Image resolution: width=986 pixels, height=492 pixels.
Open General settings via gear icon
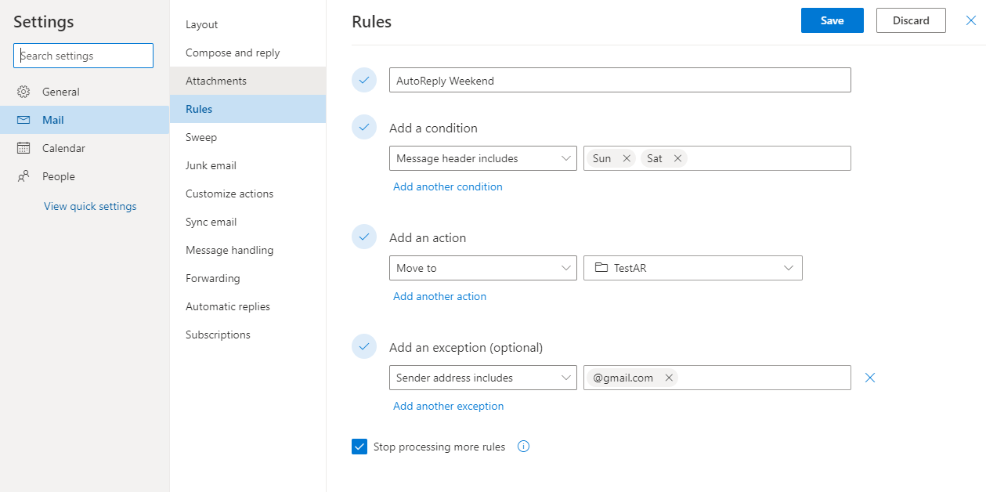[x=24, y=91]
